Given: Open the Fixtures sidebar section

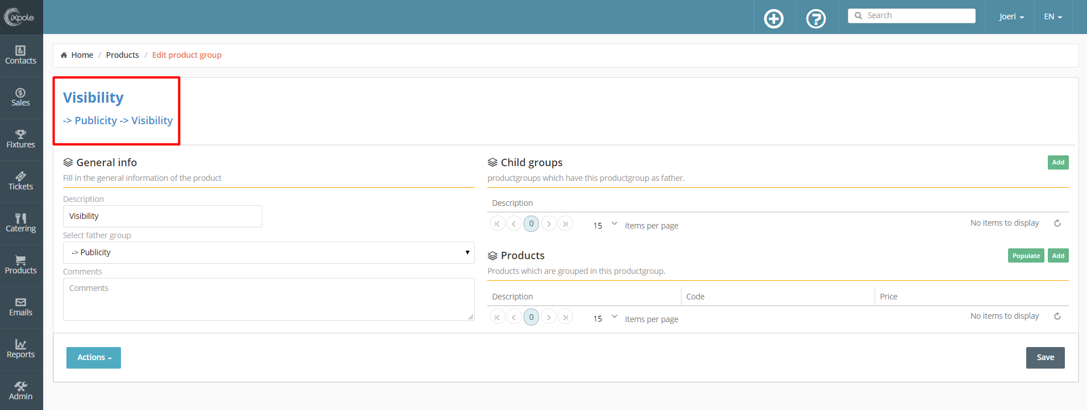Looking at the screenshot, I should [x=21, y=139].
